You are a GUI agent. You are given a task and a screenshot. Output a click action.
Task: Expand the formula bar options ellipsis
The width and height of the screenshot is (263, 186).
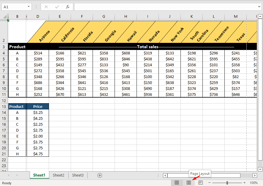[x=36, y=7]
